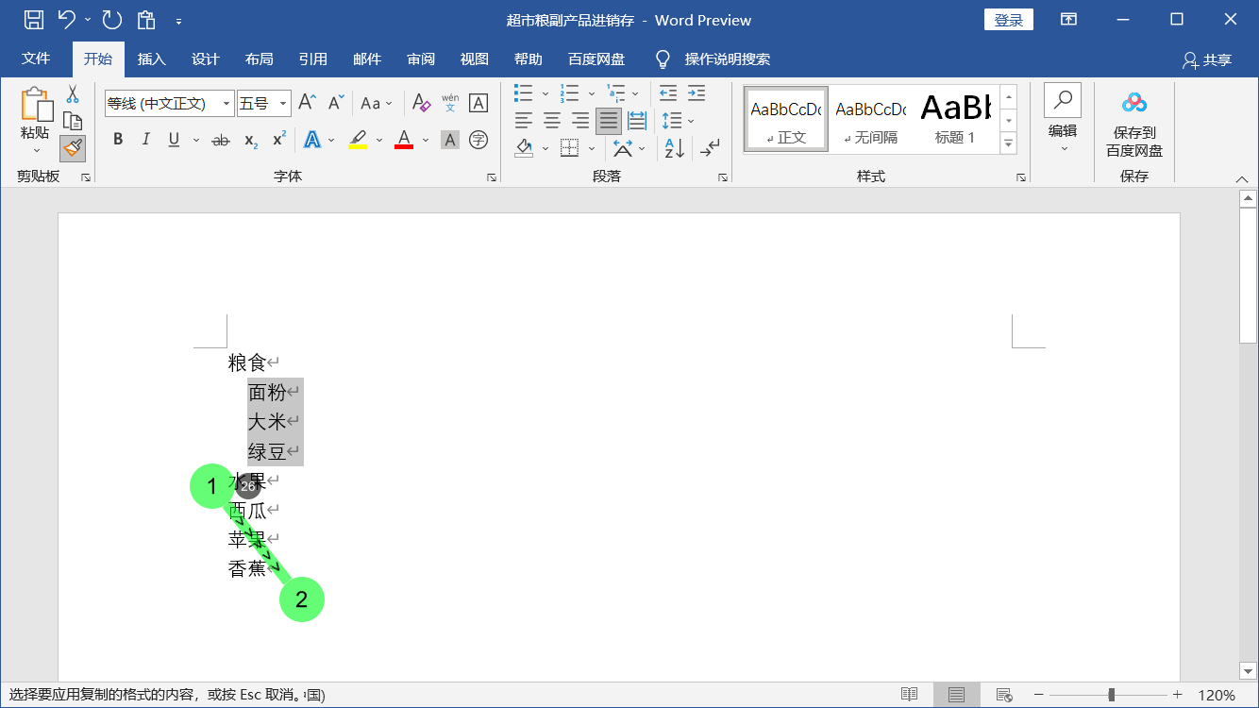Toggle italic formatting I

click(145, 140)
